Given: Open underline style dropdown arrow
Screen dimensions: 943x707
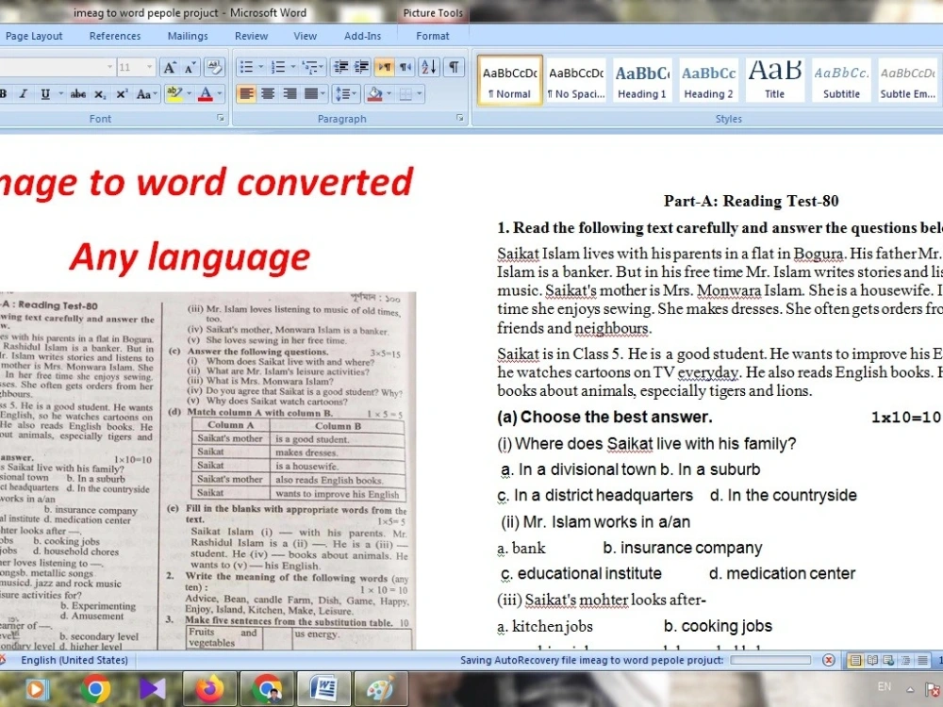Looking at the screenshot, I should pos(60,93).
